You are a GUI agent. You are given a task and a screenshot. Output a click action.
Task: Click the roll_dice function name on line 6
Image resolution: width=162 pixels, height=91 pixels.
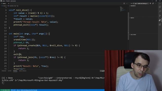21,10
